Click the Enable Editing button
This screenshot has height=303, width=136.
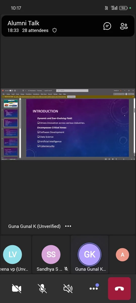click(x=71, y=96)
